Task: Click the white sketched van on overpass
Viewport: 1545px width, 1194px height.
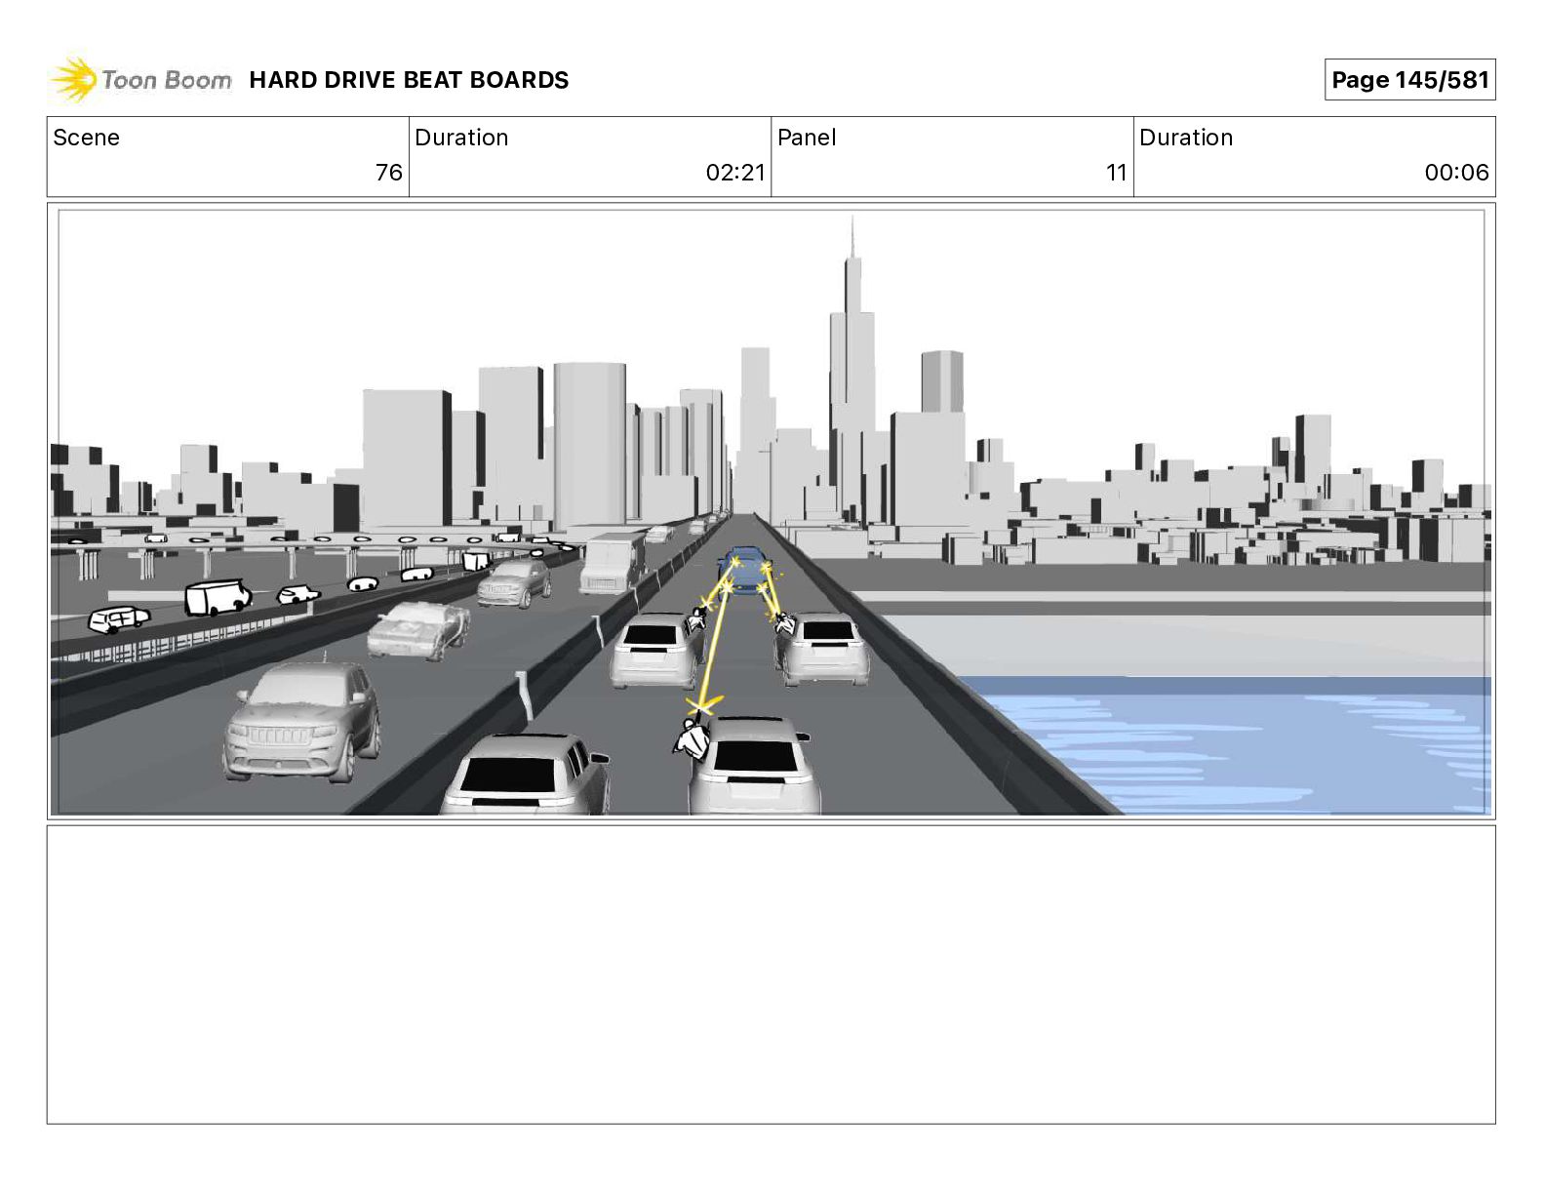Action: coord(217,597)
